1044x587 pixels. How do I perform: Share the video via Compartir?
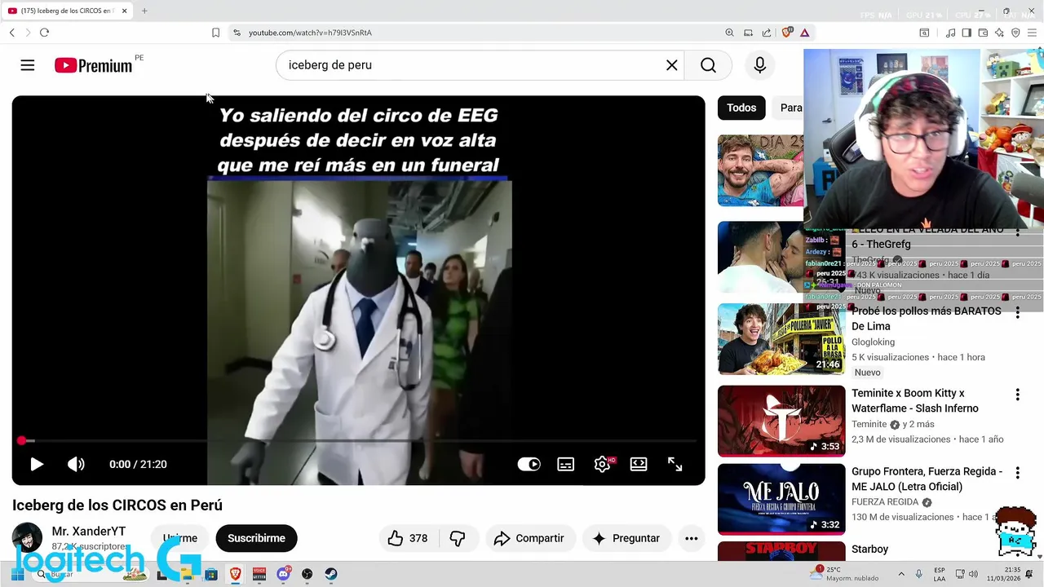tap(529, 538)
